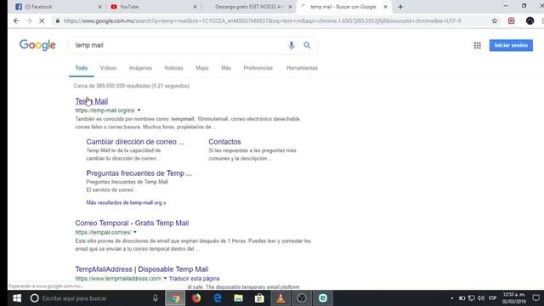
Task: Open Chrome from the taskbar
Action: [175, 298]
